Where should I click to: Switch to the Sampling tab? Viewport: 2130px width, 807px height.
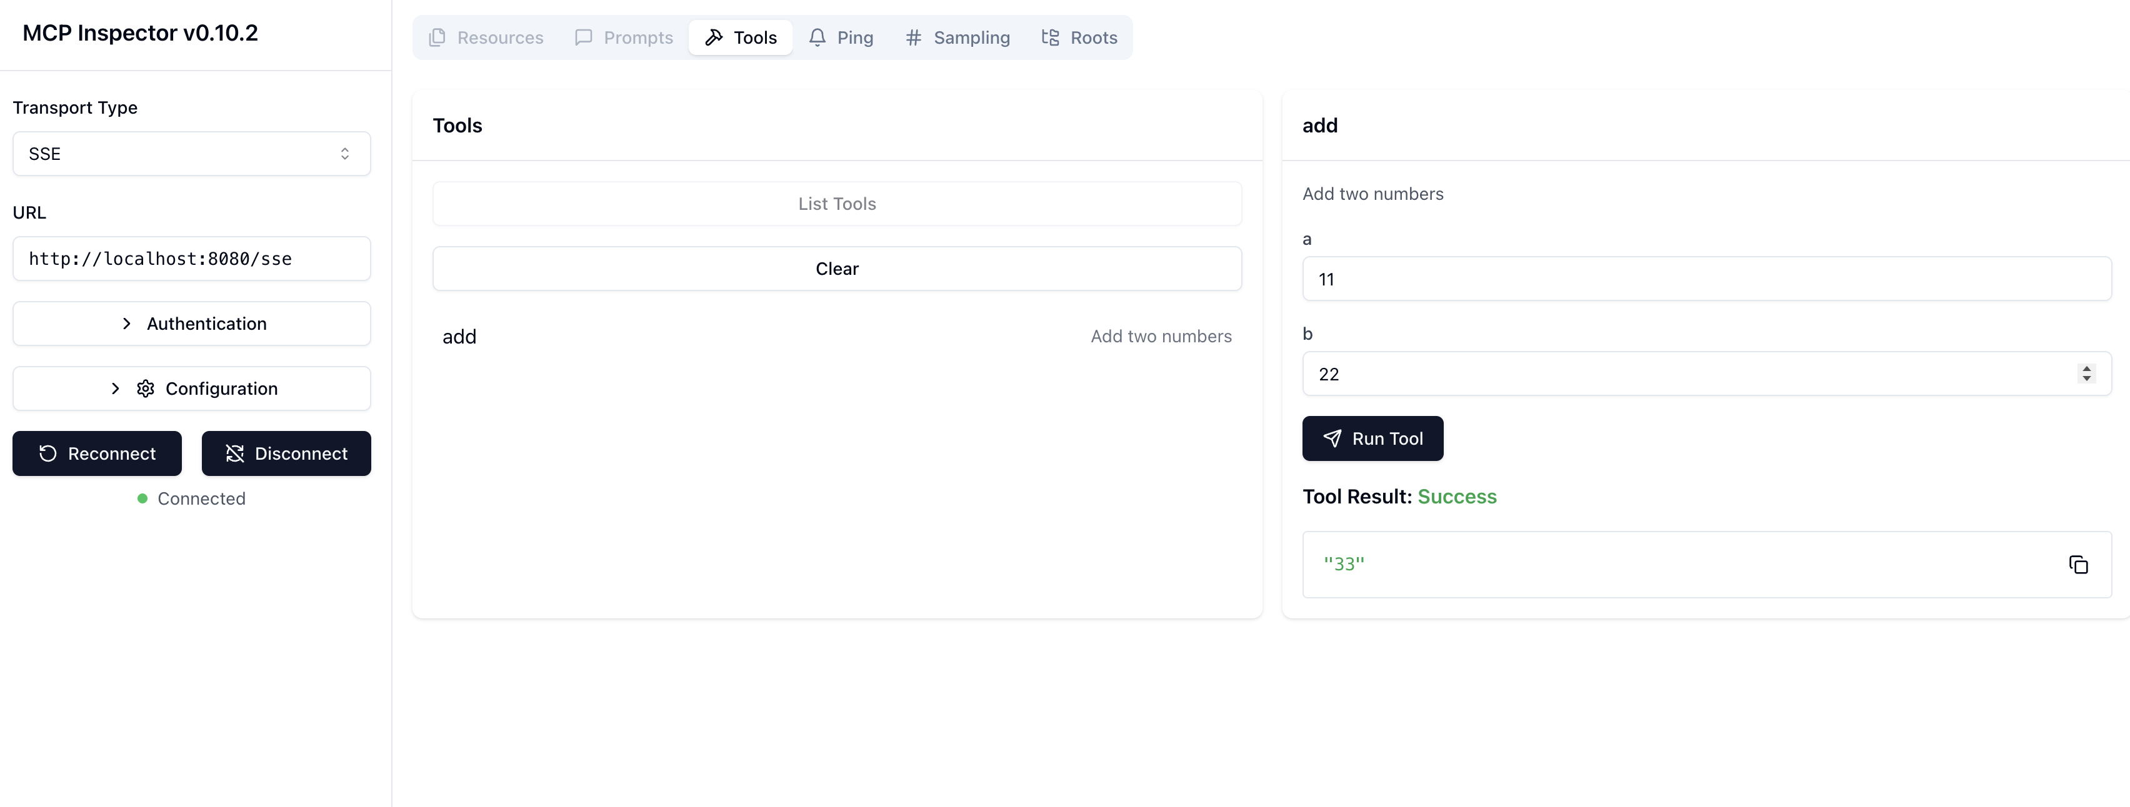point(957,37)
